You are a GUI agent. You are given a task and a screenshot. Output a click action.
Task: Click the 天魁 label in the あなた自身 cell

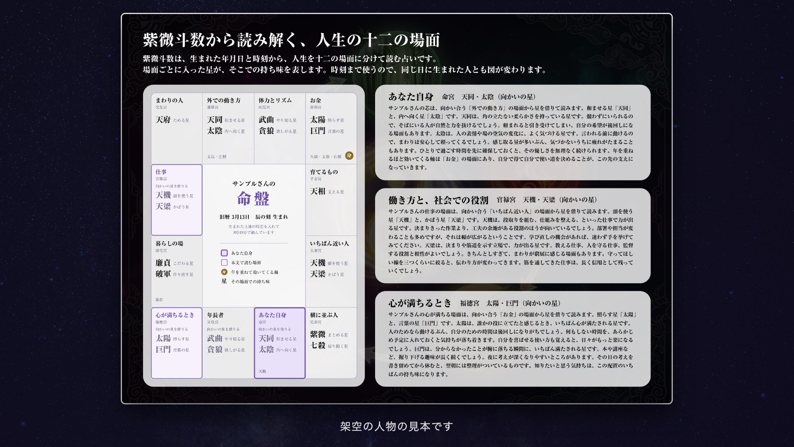pos(263,371)
